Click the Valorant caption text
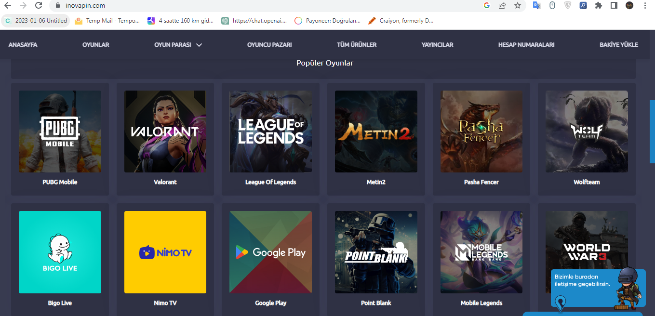Viewport: 655px width, 316px height. [165, 182]
